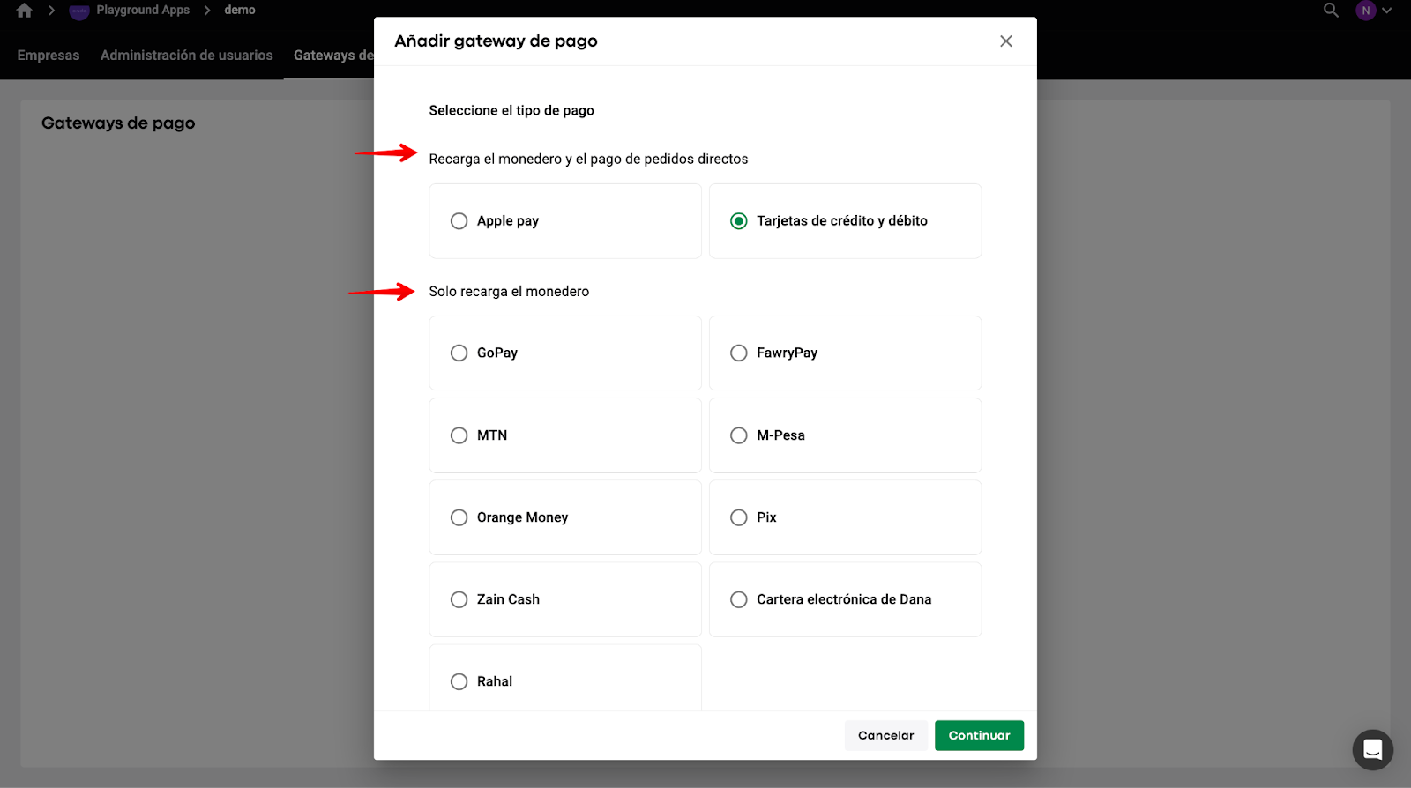This screenshot has height=788, width=1411.
Task: Choose the GoPay payment option
Action: click(459, 353)
